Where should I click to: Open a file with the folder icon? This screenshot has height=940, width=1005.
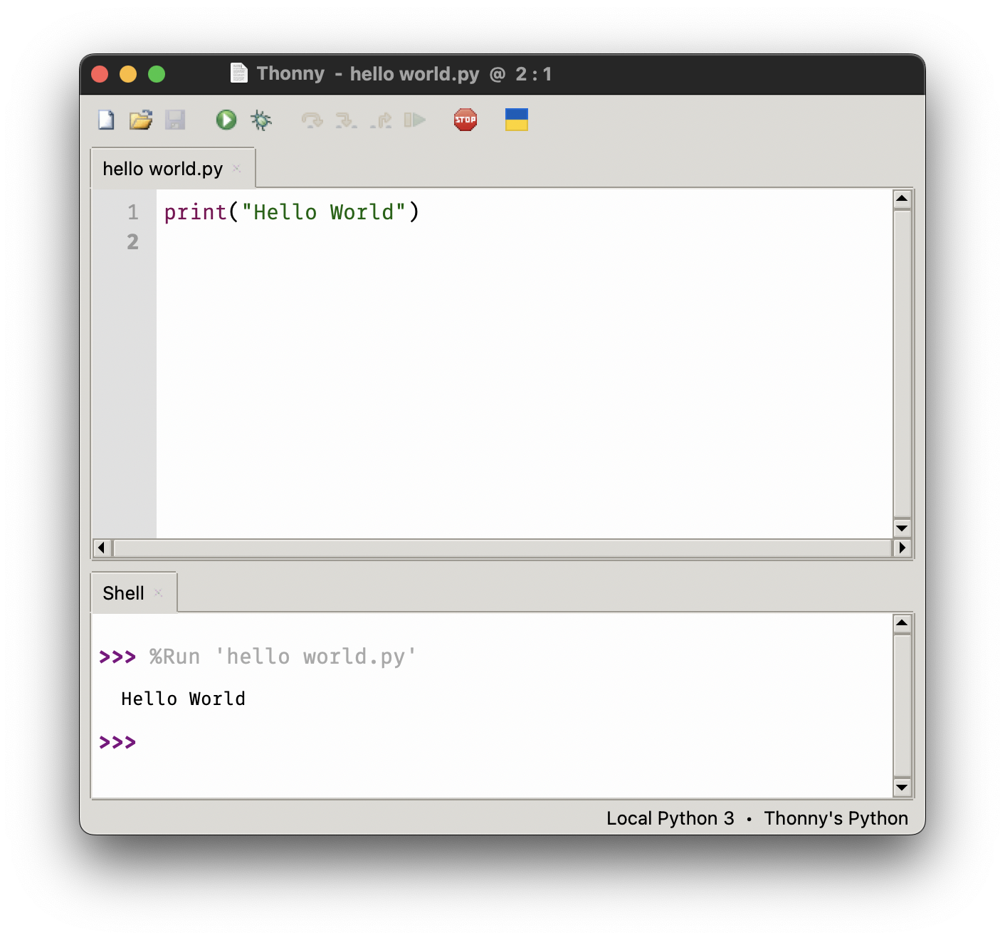pyautogui.click(x=140, y=120)
